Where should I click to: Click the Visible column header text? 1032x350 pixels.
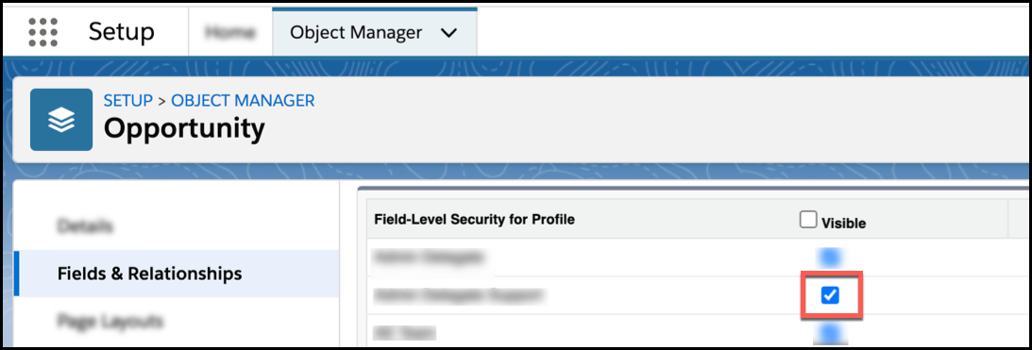[844, 224]
